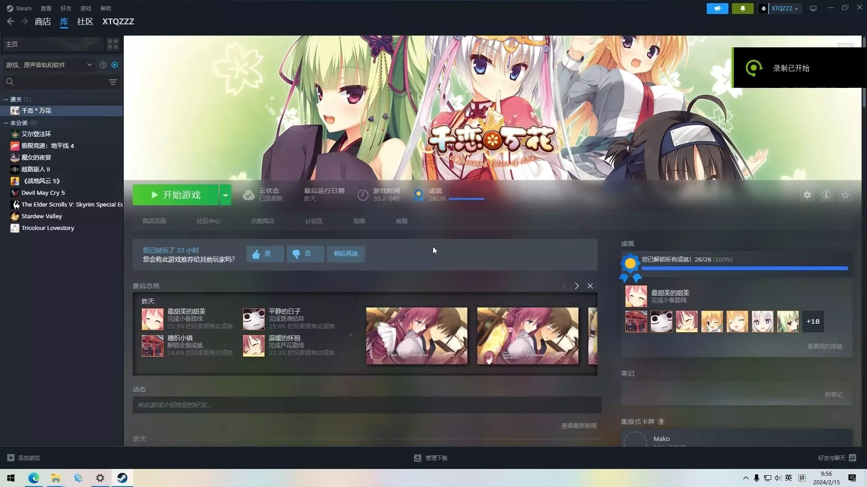Click the recent games clock icon
Screen dimensions: 867x487
[x=103, y=65]
